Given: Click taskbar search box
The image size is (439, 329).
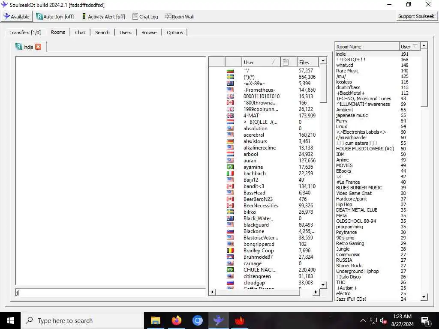Looking at the screenshot, I should point(82,320).
